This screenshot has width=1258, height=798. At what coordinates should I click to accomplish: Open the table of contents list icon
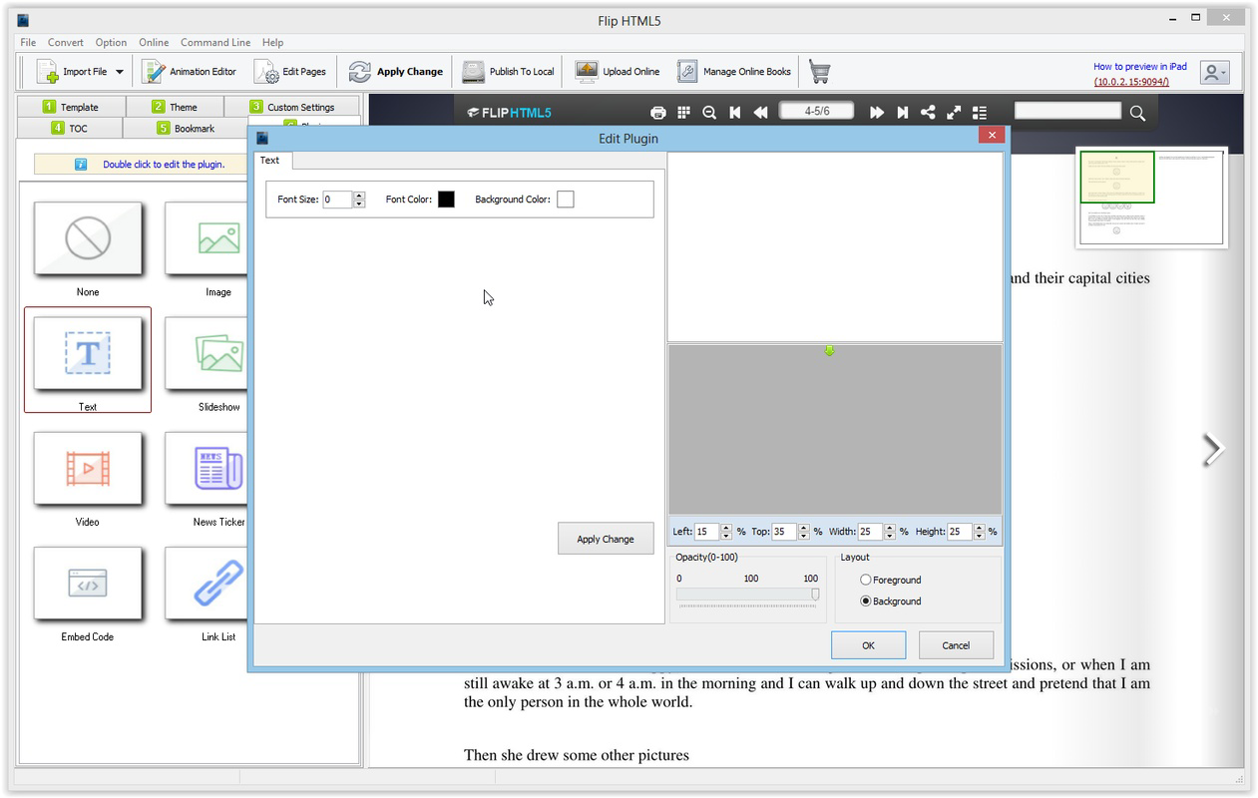(x=980, y=113)
